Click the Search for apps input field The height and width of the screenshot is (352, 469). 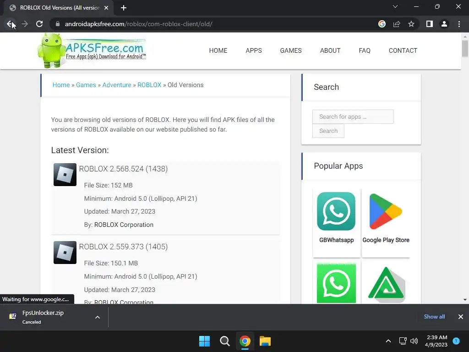tap(353, 117)
